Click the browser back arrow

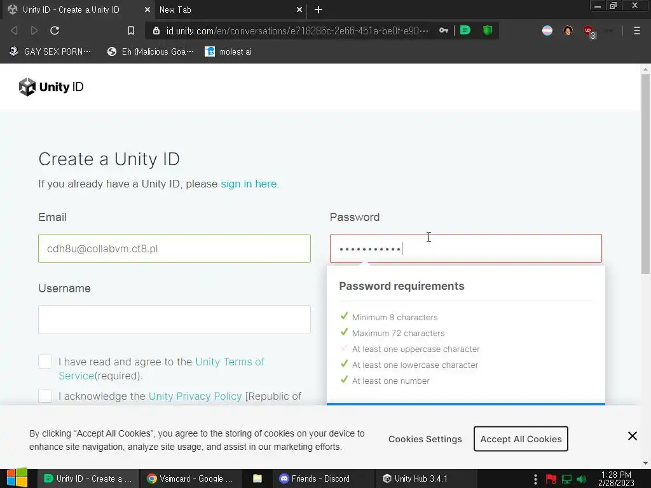click(x=14, y=30)
